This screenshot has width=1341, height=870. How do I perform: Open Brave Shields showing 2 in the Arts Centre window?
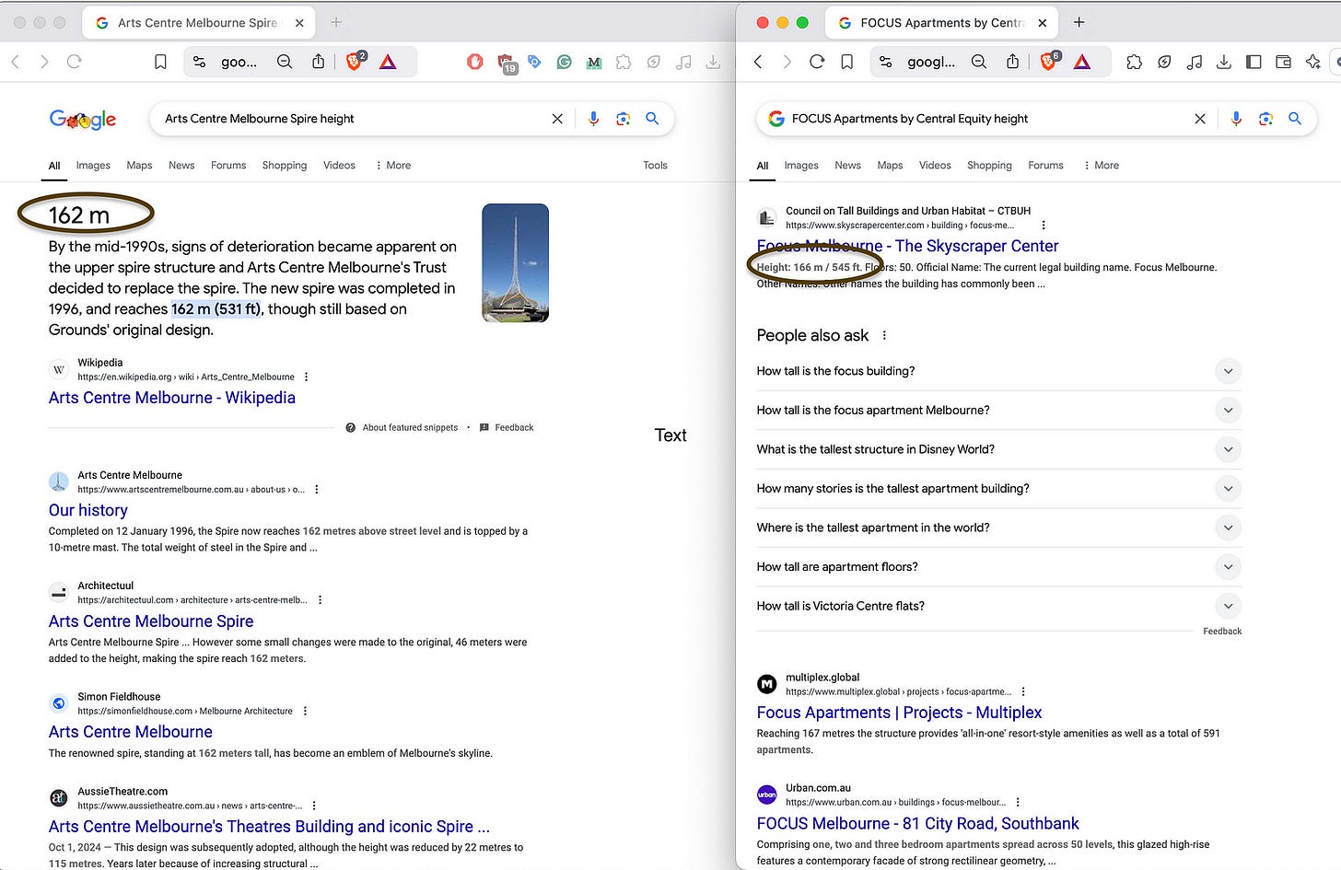coord(355,62)
